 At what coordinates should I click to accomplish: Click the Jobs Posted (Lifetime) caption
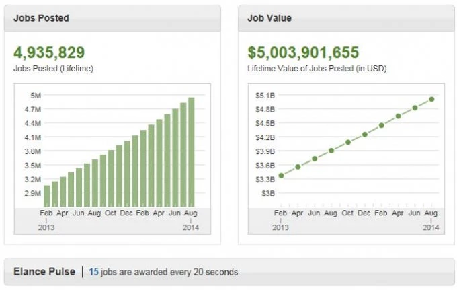pos(53,69)
